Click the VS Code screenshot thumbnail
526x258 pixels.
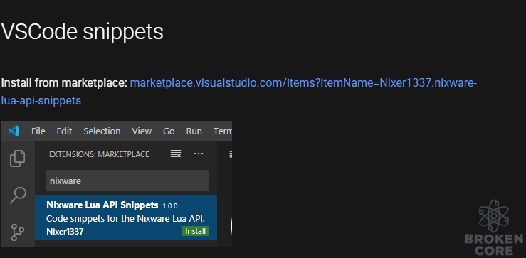pos(117,183)
